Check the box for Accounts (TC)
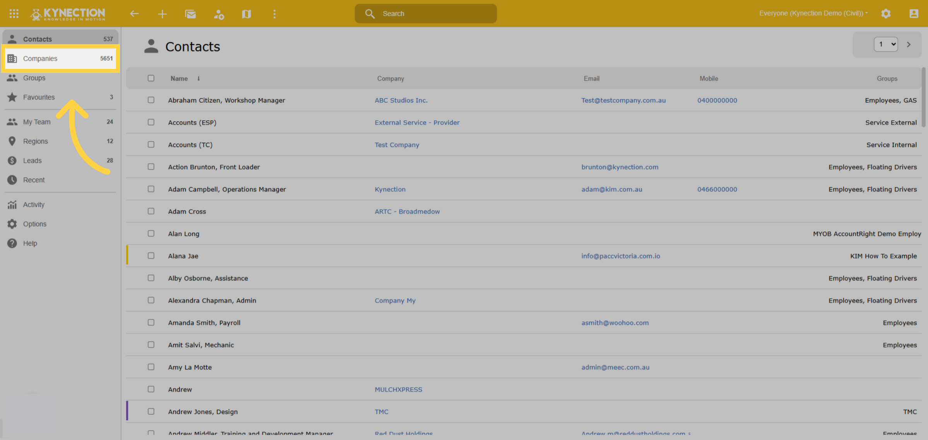Image resolution: width=928 pixels, height=440 pixels. point(151,144)
